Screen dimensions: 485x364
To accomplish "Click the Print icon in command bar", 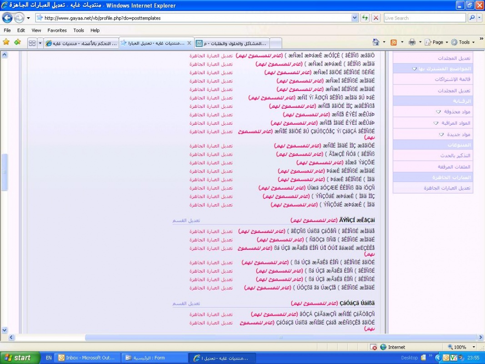I will click(412, 42).
